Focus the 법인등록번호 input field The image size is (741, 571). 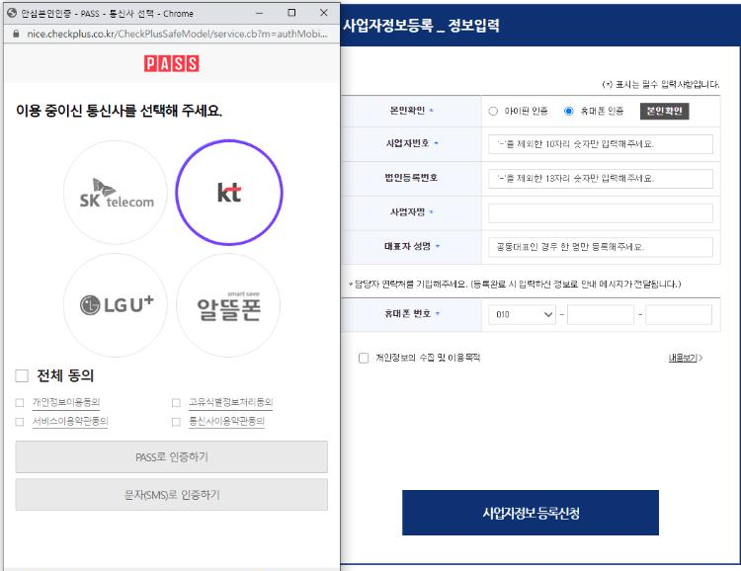tap(601, 179)
